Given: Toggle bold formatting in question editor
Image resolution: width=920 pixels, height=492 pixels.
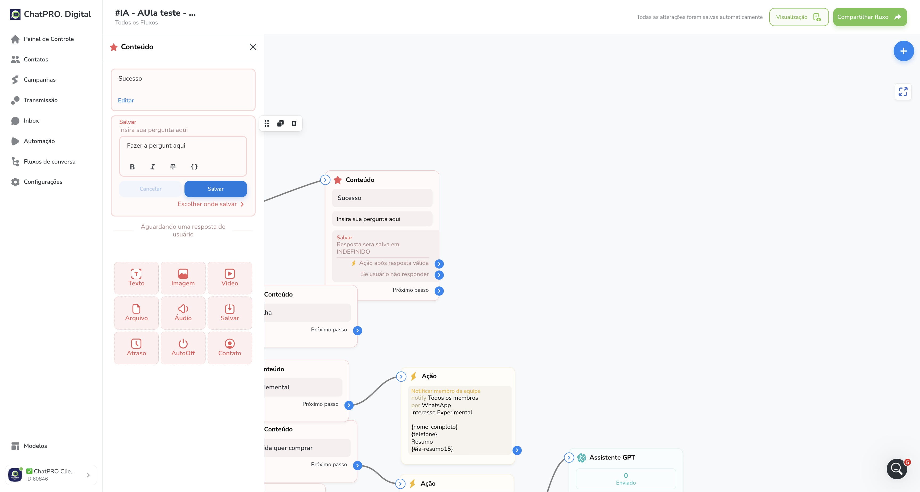Looking at the screenshot, I should [132, 167].
